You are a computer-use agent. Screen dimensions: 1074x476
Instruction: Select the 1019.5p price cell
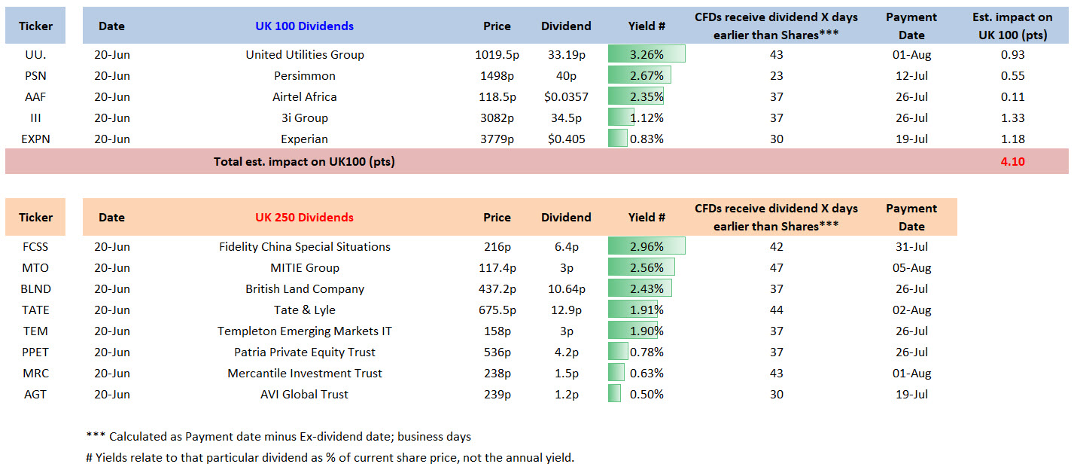[497, 55]
